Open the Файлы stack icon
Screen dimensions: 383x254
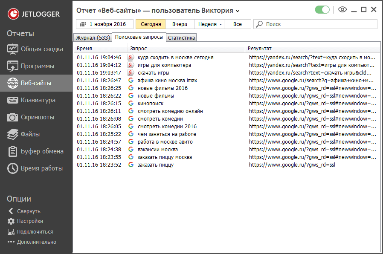(12, 134)
